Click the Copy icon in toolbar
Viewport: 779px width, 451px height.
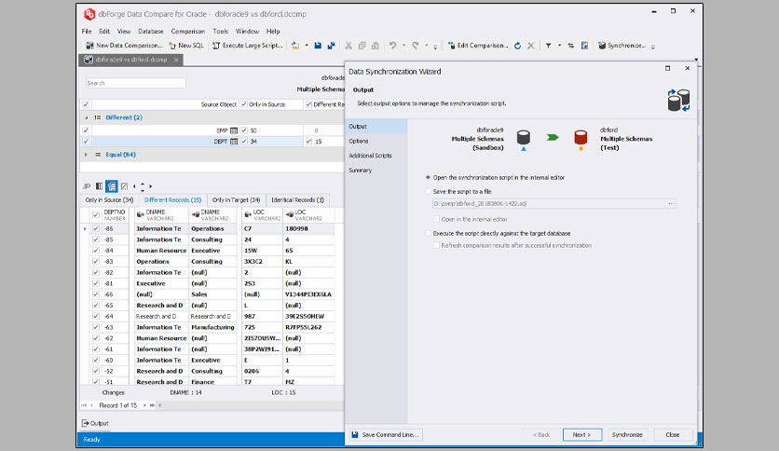pyautogui.click(x=362, y=46)
